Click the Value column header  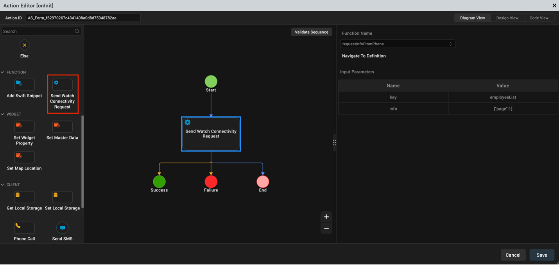[503, 86]
